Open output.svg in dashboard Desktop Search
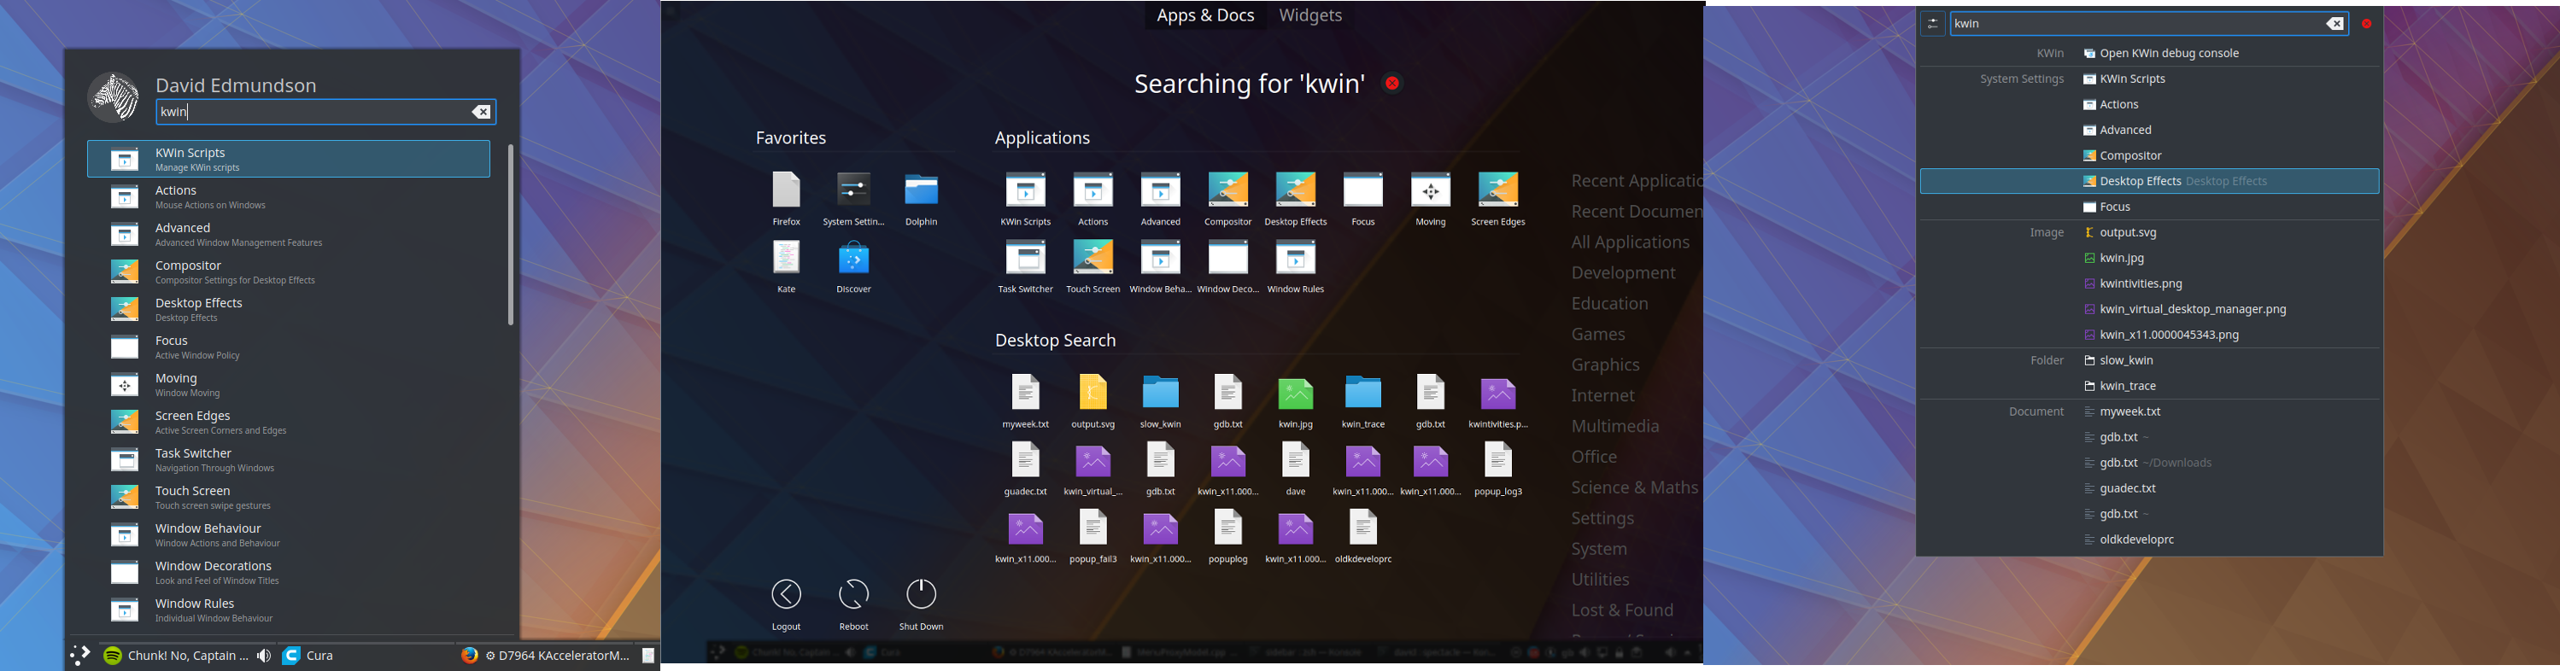The image size is (2560, 671). 1093,401
